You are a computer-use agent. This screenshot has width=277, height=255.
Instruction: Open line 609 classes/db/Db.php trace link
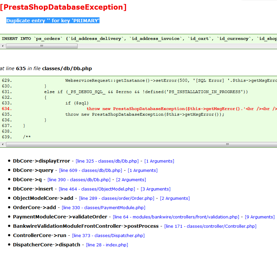(91, 170)
